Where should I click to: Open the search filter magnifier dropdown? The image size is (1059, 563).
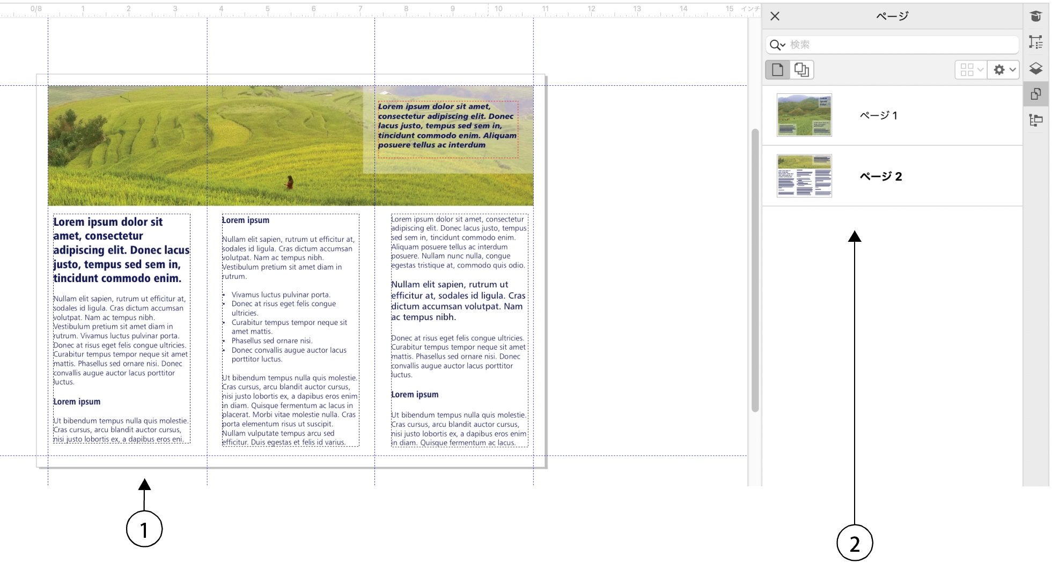click(x=777, y=45)
